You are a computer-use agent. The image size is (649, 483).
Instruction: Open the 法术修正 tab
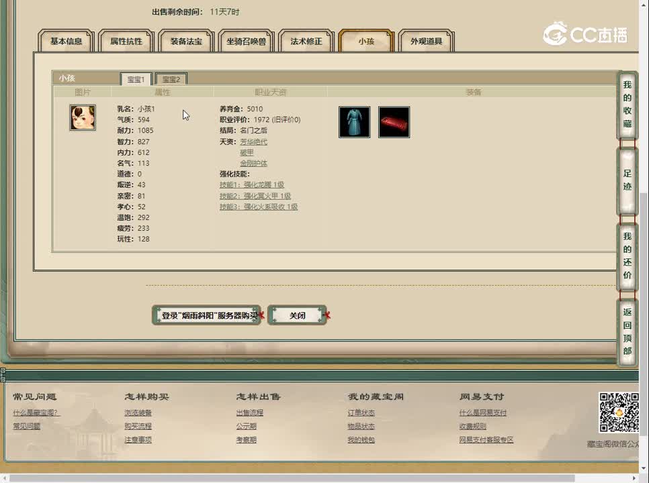click(306, 41)
